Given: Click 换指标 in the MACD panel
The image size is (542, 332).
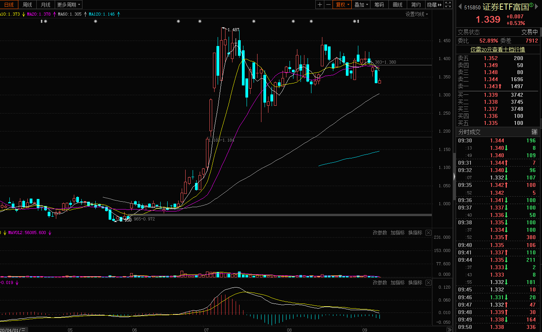Looking at the screenshot, I should (415, 282).
